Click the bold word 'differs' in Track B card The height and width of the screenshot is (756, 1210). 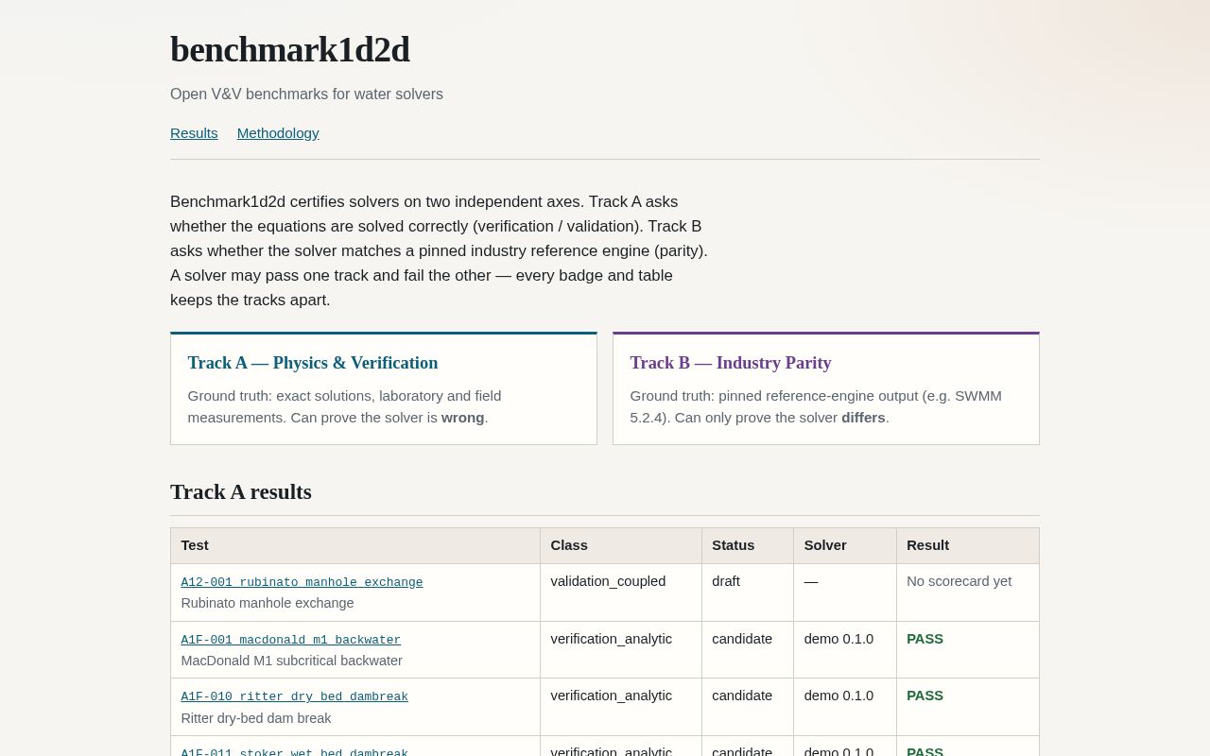point(864,418)
